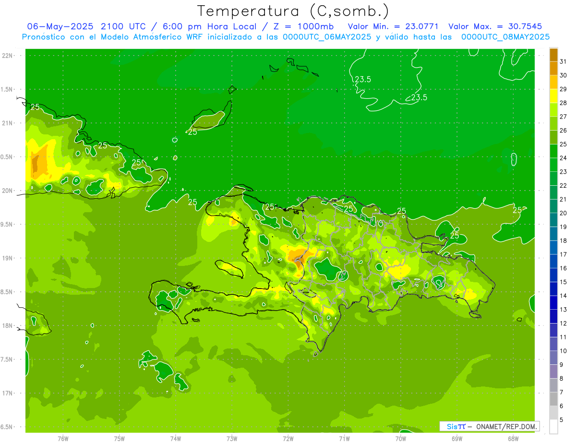Click the legend value "26"
The width and height of the screenshot is (576, 445).
coord(563,130)
